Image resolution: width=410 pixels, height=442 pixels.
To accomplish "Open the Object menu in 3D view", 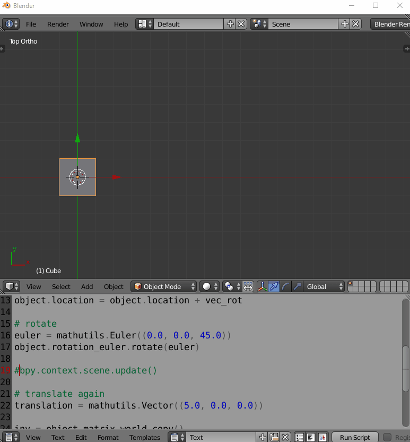I will (x=114, y=287).
